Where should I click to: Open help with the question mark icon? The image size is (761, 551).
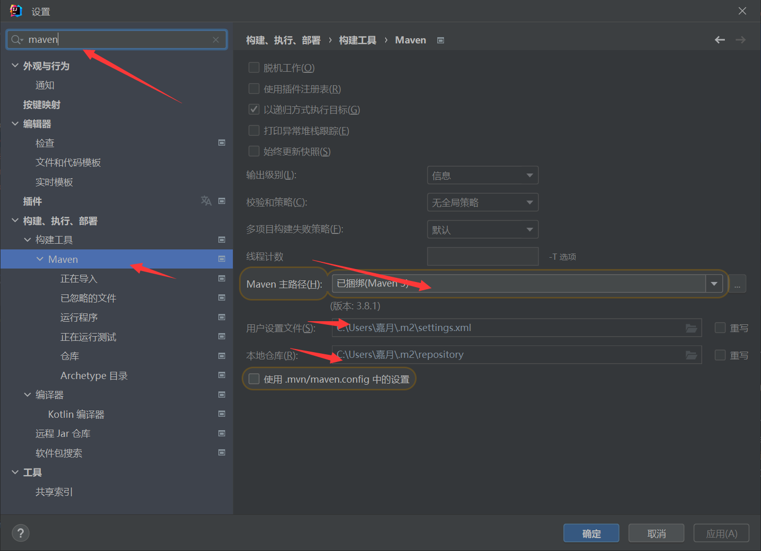tap(21, 533)
